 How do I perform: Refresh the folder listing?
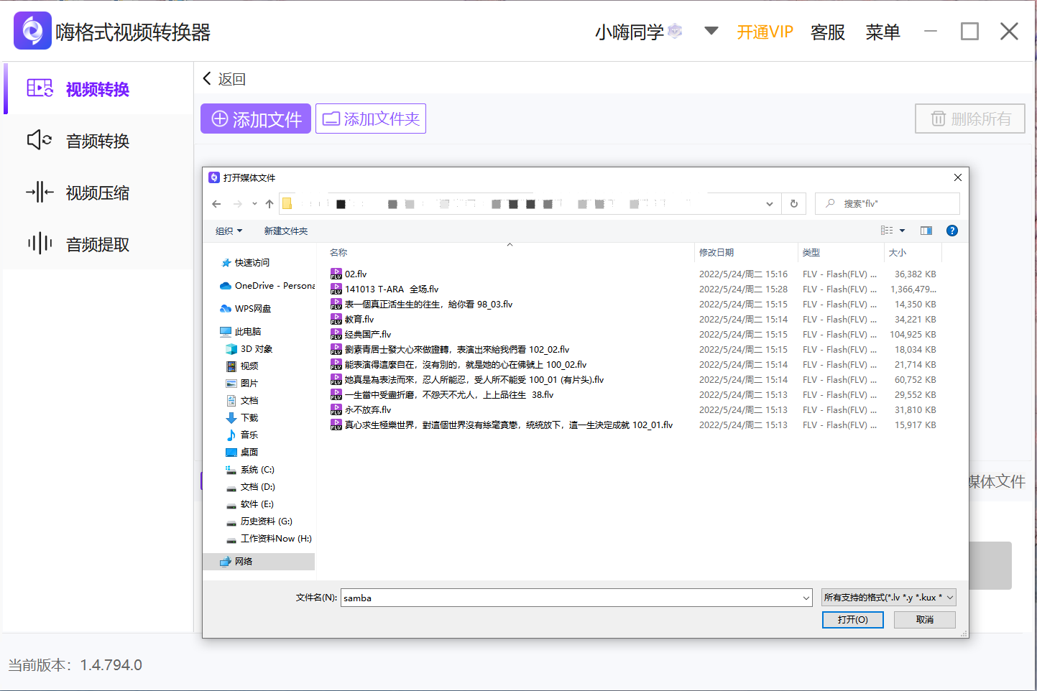pyautogui.click(x=794, y=204)
